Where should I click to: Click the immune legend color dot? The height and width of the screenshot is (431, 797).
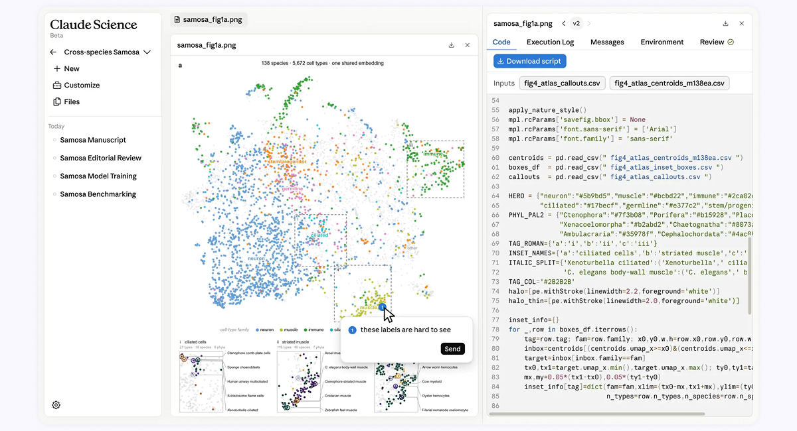coord(305,330)
